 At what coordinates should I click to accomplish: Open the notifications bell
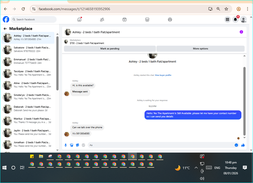[x=235, y=20]
